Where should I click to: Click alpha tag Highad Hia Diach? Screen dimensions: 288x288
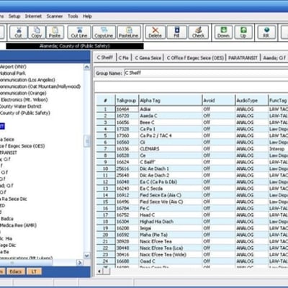tap(170, 222)
